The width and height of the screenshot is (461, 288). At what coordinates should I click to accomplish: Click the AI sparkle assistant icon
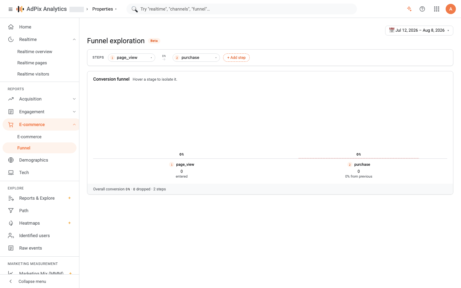tap(409, 9)
